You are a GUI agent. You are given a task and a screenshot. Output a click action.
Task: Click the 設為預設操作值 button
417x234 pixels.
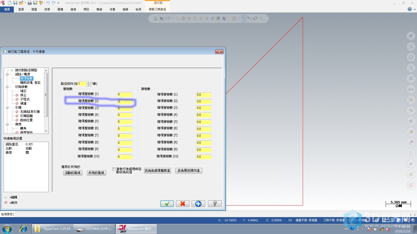(x=189, y=171)
